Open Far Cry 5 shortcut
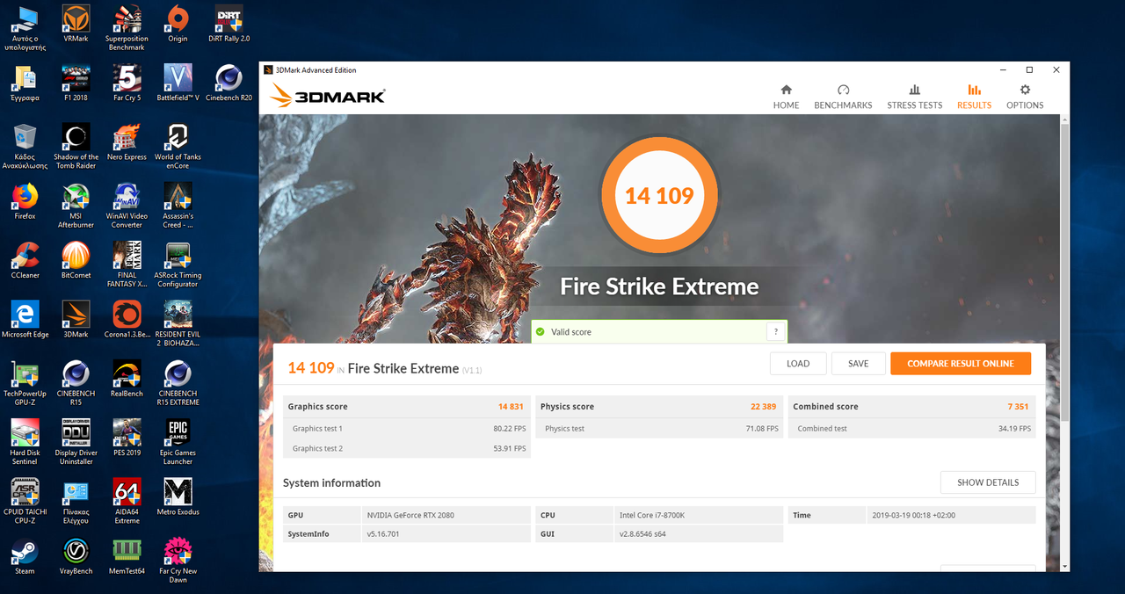The width and height of the screenshot is (1125, 594). [127, 83]
